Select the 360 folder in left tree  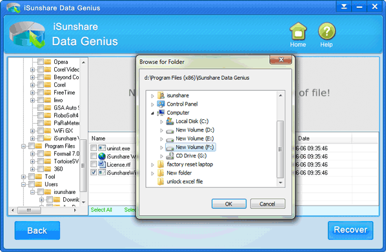click(58, 169)
